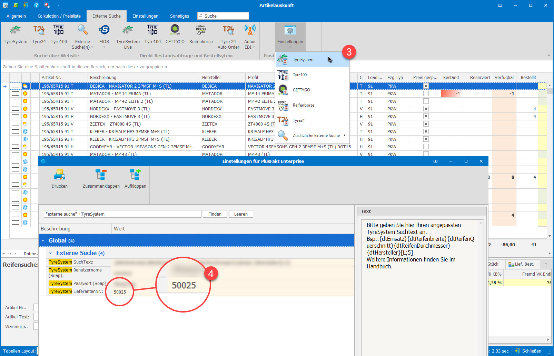
Task: Toggle Preis gesp. checkbox for NORDEXX V row
Action: (426, 109)
